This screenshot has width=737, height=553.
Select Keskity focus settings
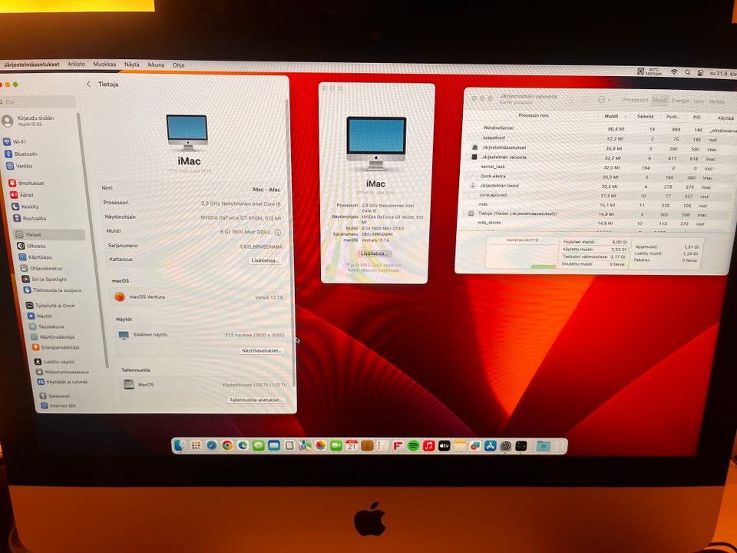pyautogui.click(x=25, y=207)
